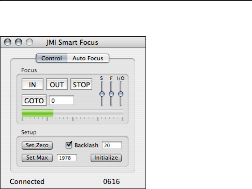Click the OUT focus button

pyautogui.click(x=57, y=84)
